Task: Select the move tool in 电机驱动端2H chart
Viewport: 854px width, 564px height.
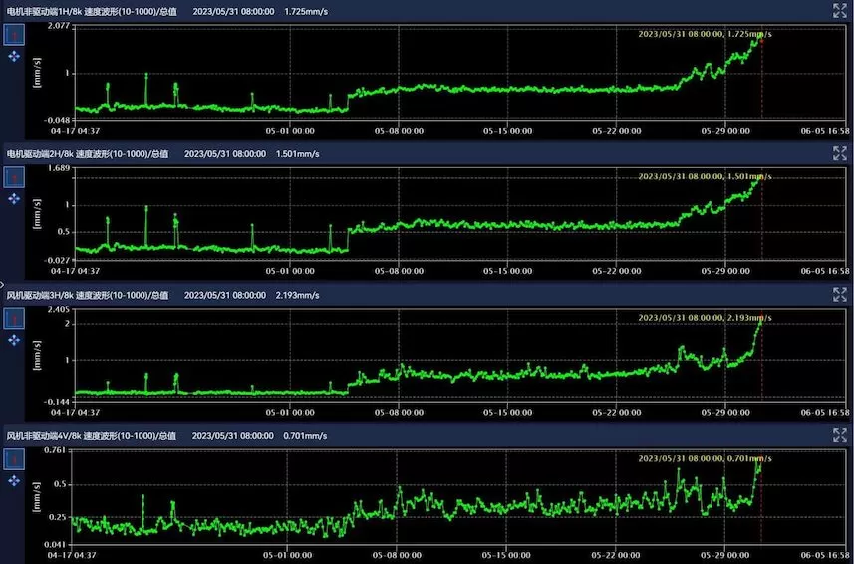Action: [x=14, y=199]
